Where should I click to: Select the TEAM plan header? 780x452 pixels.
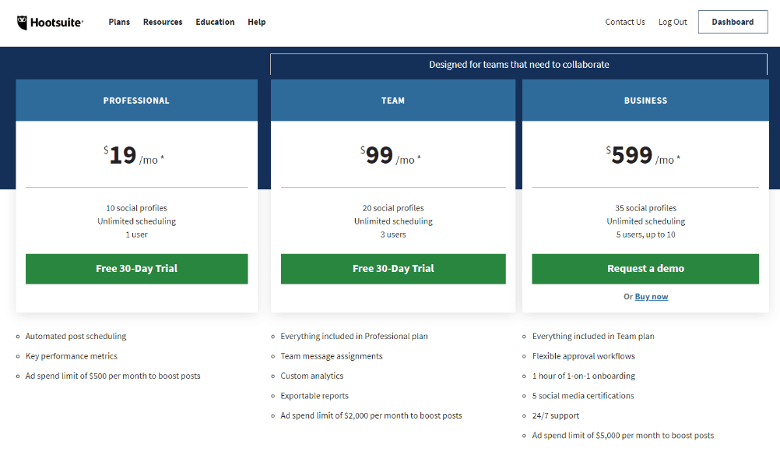(393, 101)
